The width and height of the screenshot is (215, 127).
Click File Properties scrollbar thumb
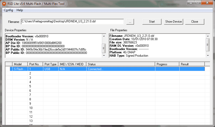(x=208, y=45)
